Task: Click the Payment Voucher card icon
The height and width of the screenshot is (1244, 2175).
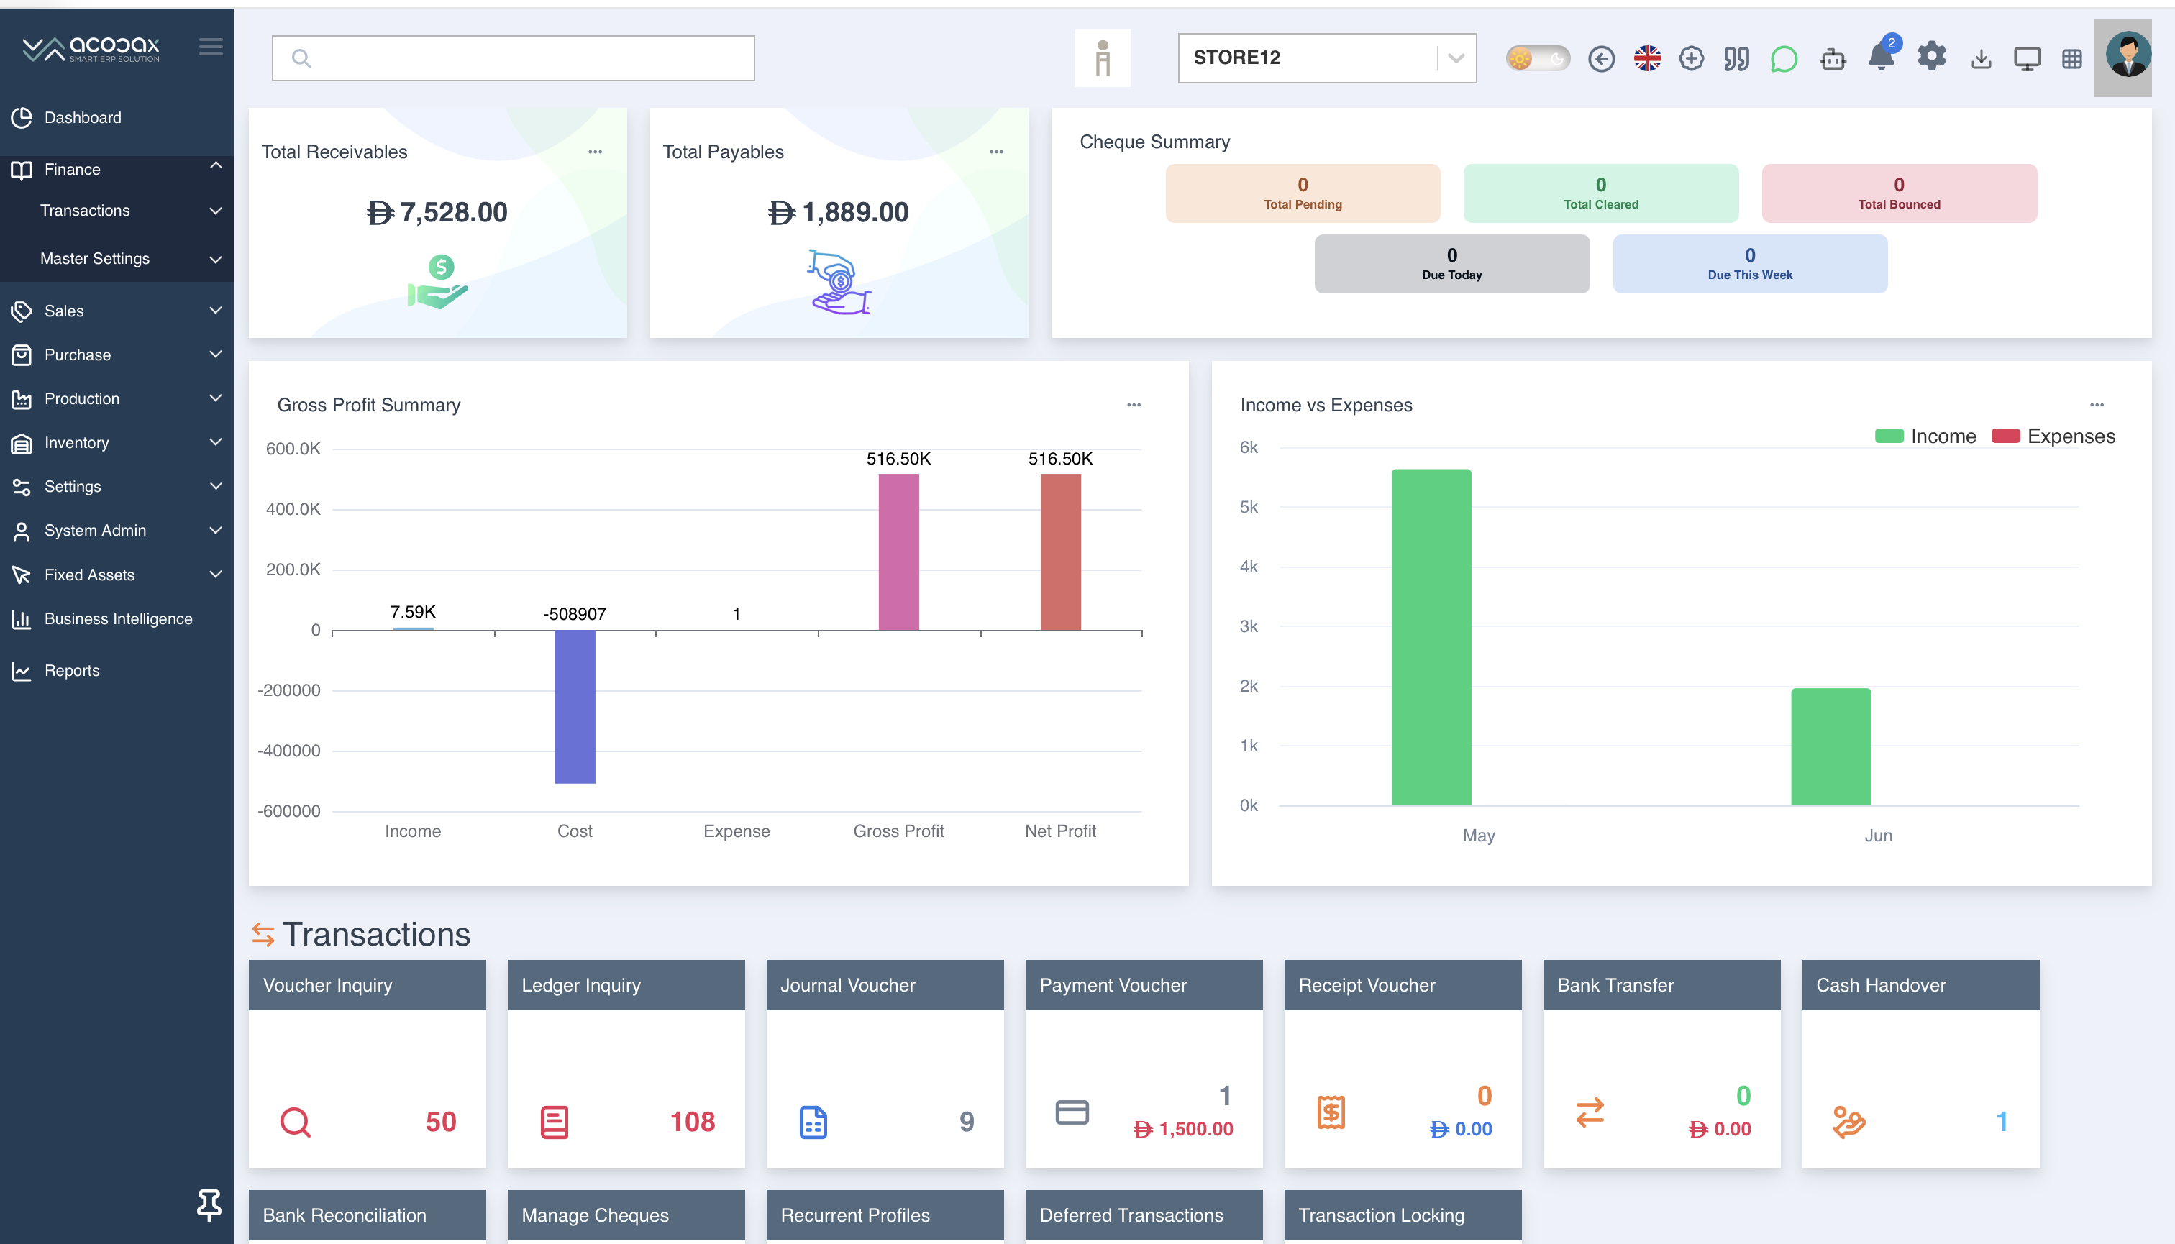Action: (1072, 1112)
